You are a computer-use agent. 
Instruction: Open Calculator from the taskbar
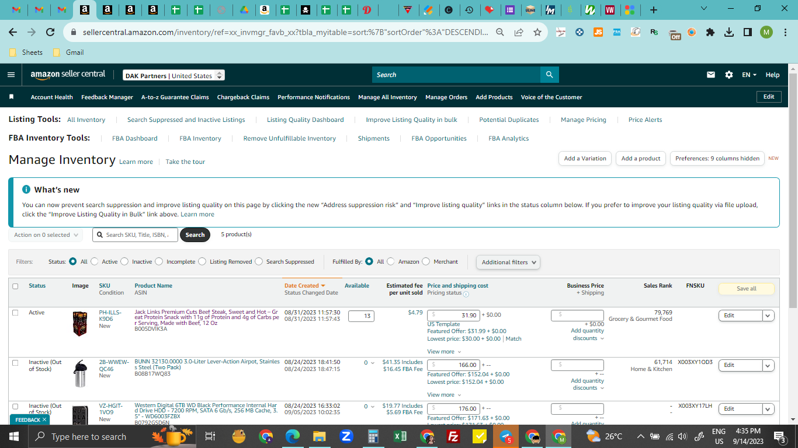pyautogui.click(x=373, y=436)
